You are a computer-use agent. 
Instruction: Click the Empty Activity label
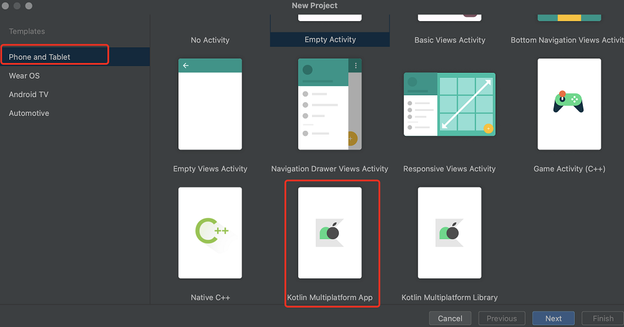(x=330, y=39)
